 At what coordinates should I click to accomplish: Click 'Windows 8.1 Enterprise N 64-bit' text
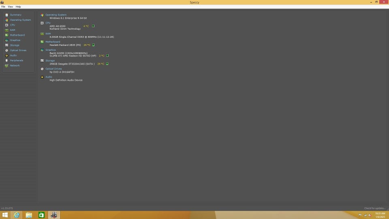pyautogui.click(x=68, y=18)
